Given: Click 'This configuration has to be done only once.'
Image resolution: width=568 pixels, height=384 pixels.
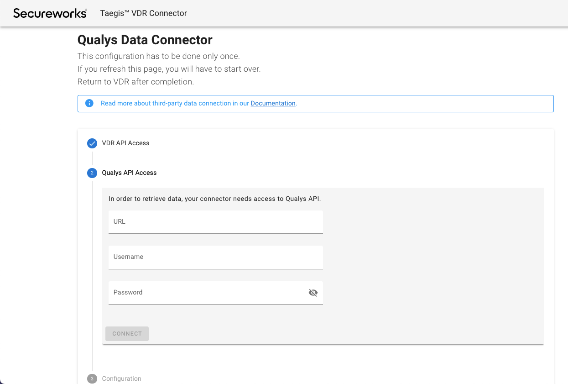Looking at the screenshot, I should coord(159,56).
